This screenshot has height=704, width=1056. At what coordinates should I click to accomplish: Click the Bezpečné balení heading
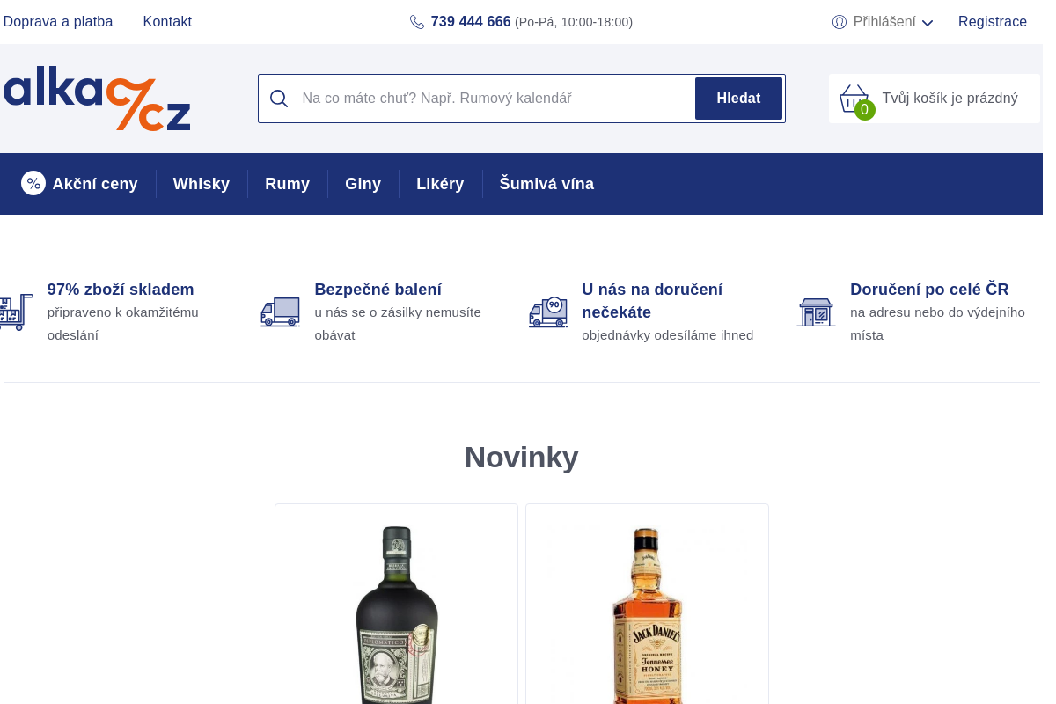click(x=378, y=290)
